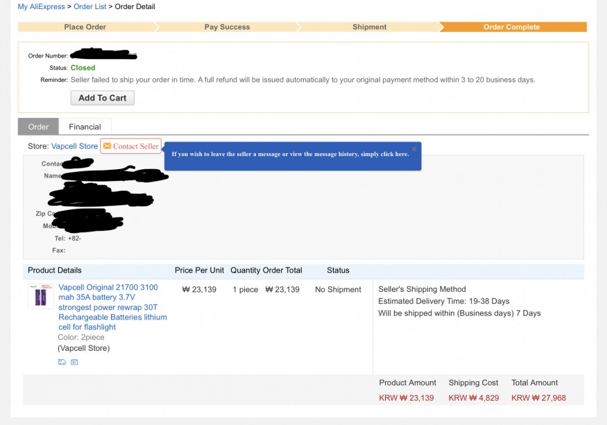Open the Vapcell Original 21700 product link
Viewport: 607px width, 425px height.
tap(112, 307)
